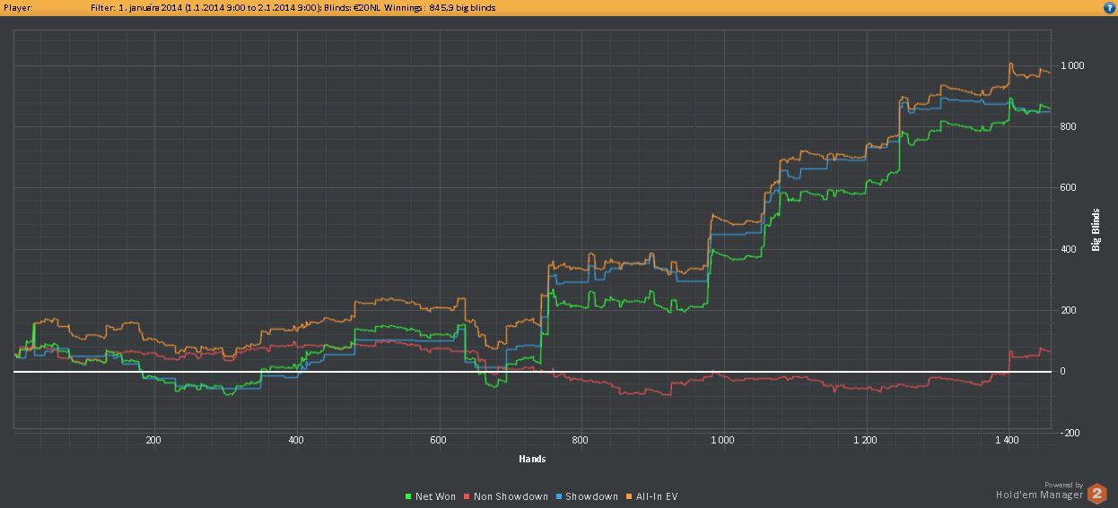Toggle the Net Won series label
Image resolution: width=1118 pixels, height=508 pixels.
435,496
